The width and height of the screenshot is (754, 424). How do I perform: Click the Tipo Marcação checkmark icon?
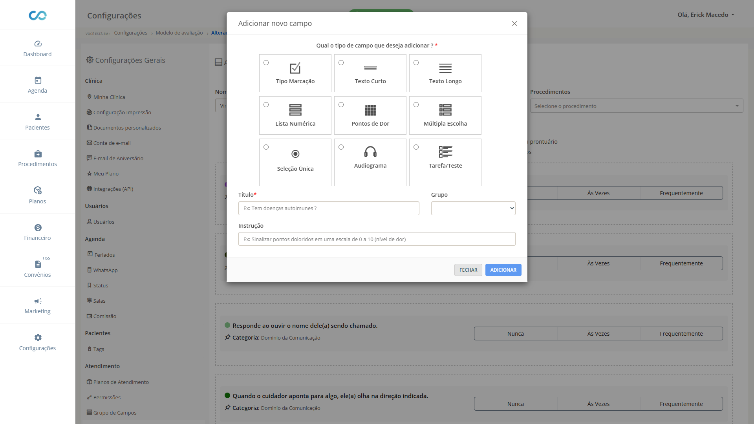click(x=295, y=68)
